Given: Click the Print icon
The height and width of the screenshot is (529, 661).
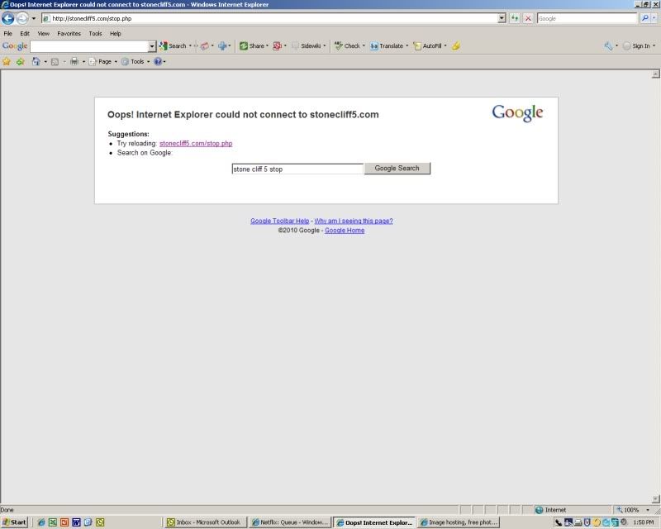Looking at the screenshot, I should click(74, 62).
